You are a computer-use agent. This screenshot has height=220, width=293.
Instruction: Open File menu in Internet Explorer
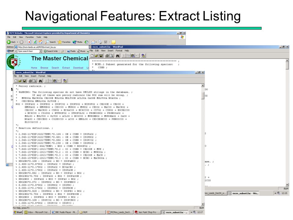[x=9, y=37]
